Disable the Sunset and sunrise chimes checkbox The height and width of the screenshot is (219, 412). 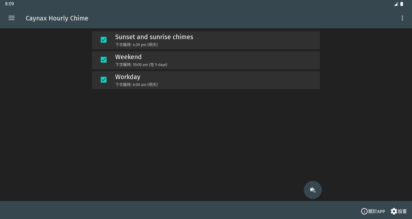pyautogui.click(x=104, y=40)
